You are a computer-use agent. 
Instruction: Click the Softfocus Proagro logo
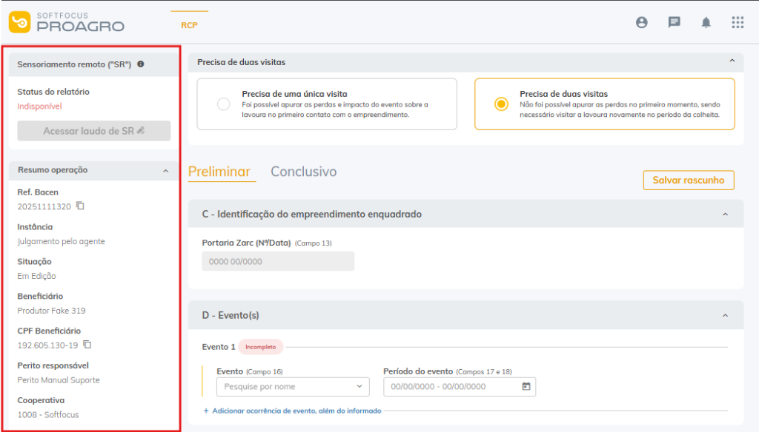tap(67, 22)
